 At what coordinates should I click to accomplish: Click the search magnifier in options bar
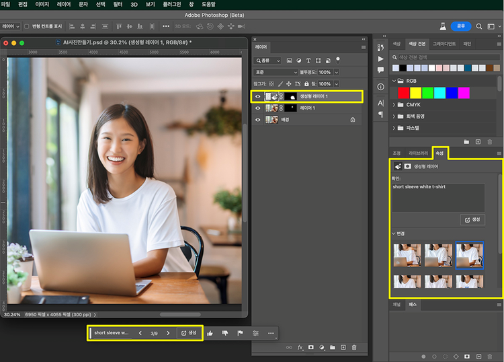[x=479, y=26]
